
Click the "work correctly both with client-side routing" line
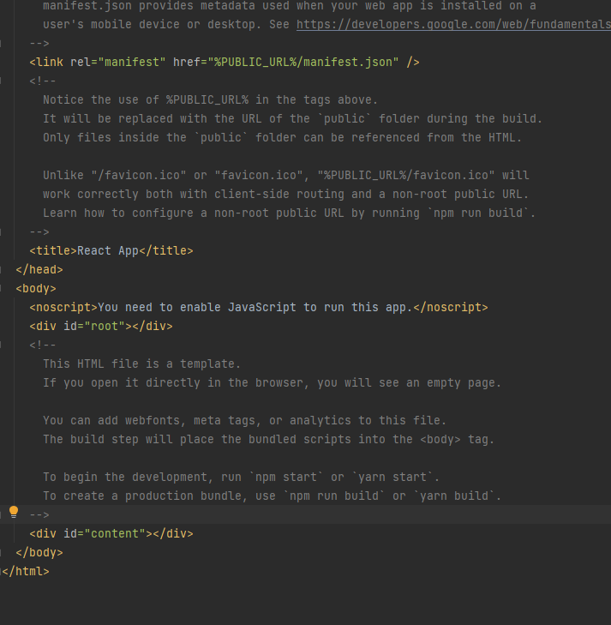[x=285, y=194]
